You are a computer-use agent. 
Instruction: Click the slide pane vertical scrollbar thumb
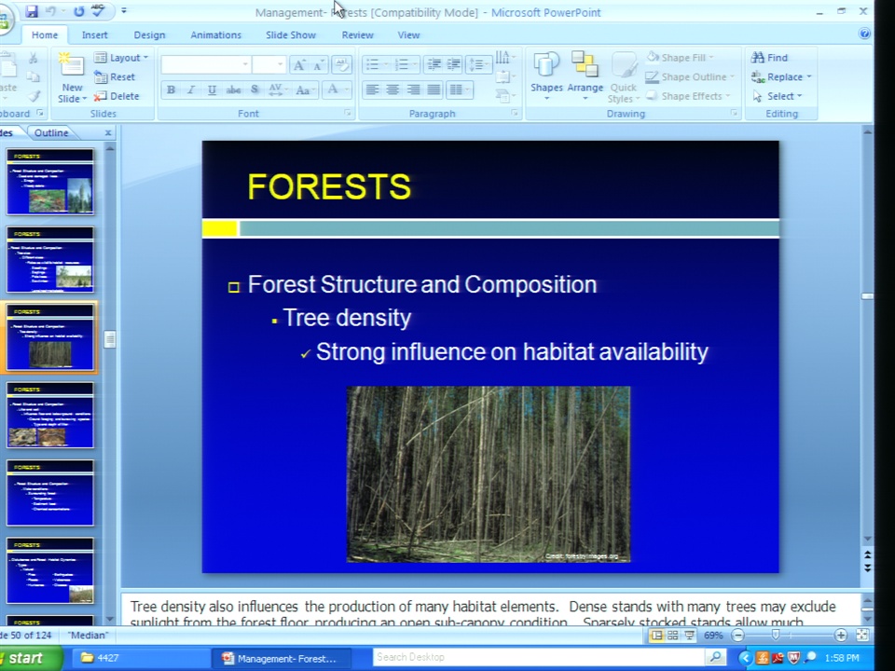tap(867, 296)
